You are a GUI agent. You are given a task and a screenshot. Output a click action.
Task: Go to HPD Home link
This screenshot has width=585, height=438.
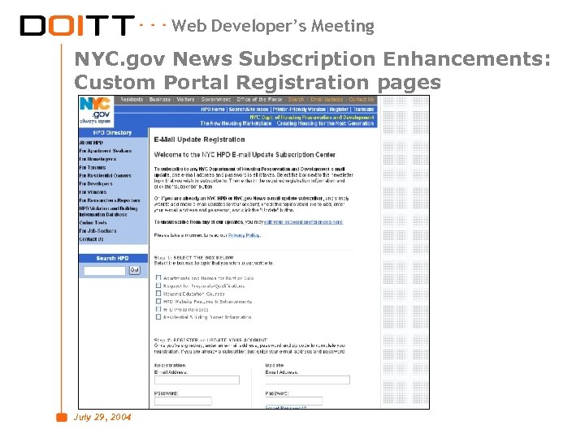(213, 109)
